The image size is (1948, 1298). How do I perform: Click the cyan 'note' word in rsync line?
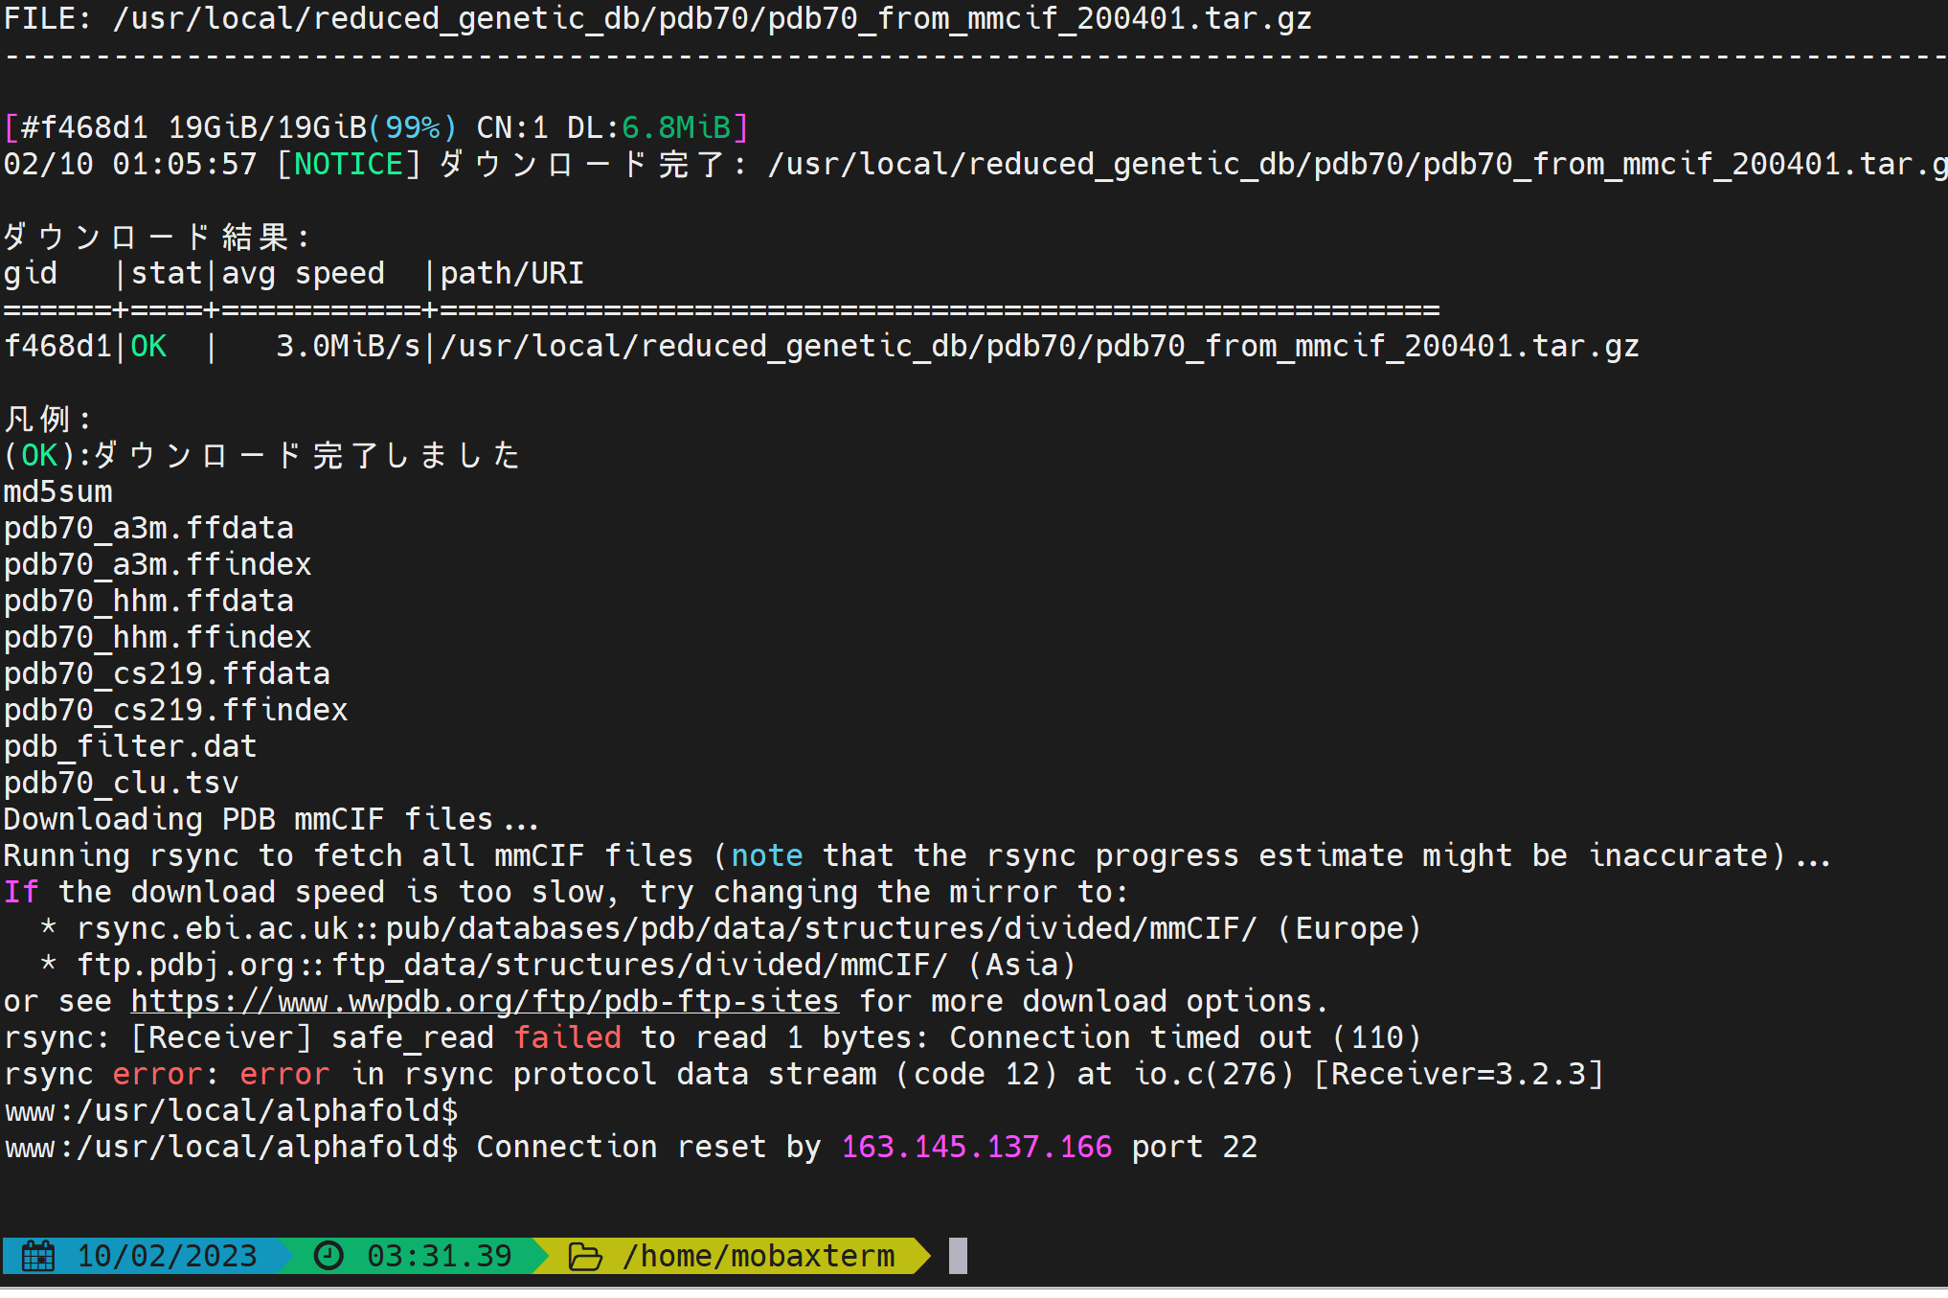coord(767,855)
